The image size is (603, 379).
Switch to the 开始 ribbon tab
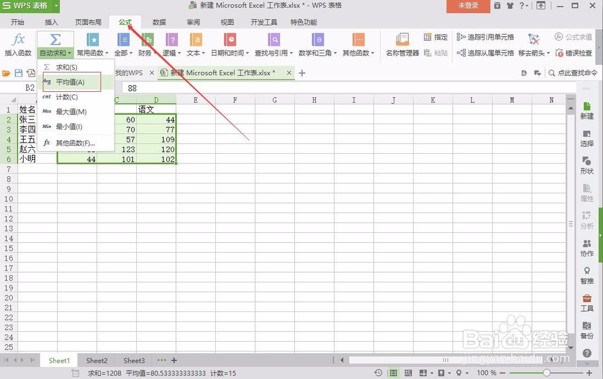coord(17,22)
